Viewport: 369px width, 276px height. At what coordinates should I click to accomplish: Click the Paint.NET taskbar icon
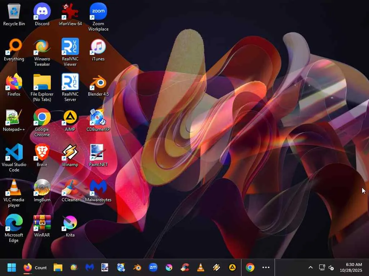105,267
